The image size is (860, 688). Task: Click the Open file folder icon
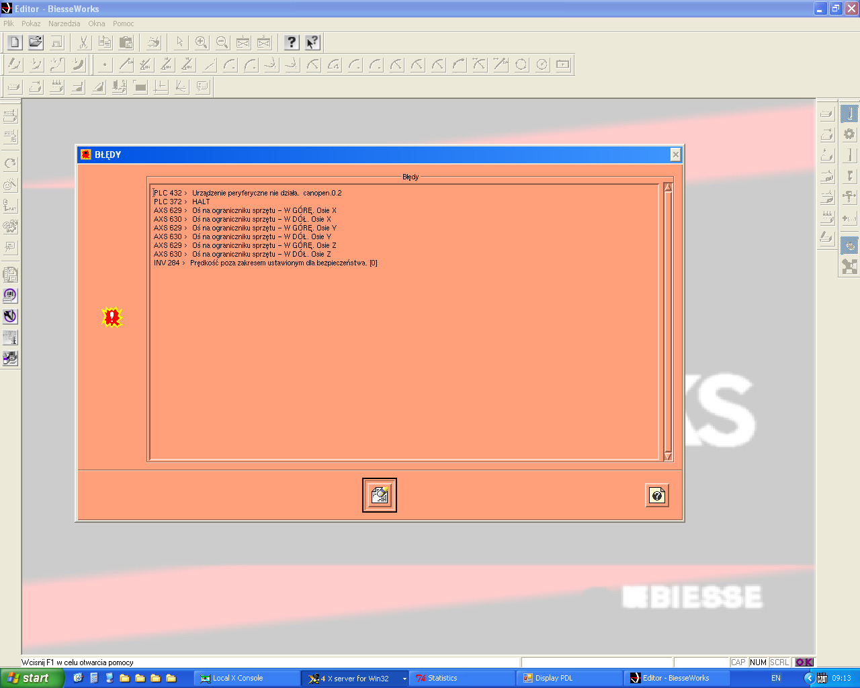pos(36,42)
